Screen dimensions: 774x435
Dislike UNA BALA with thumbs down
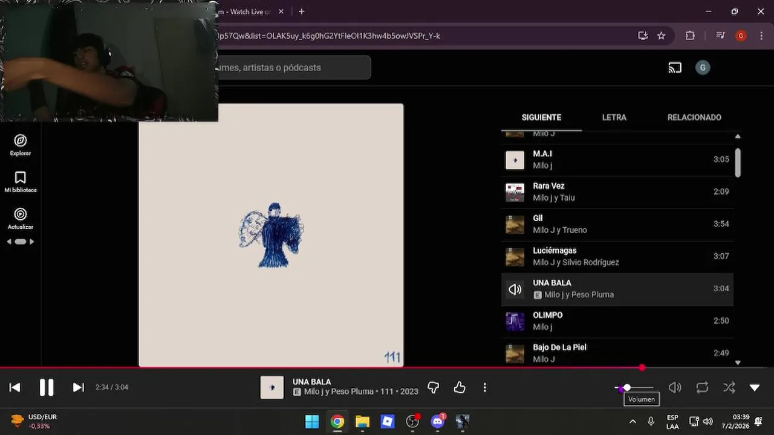[x=434, y=387]
